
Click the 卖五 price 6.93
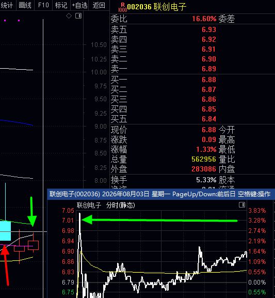point(209,29)
